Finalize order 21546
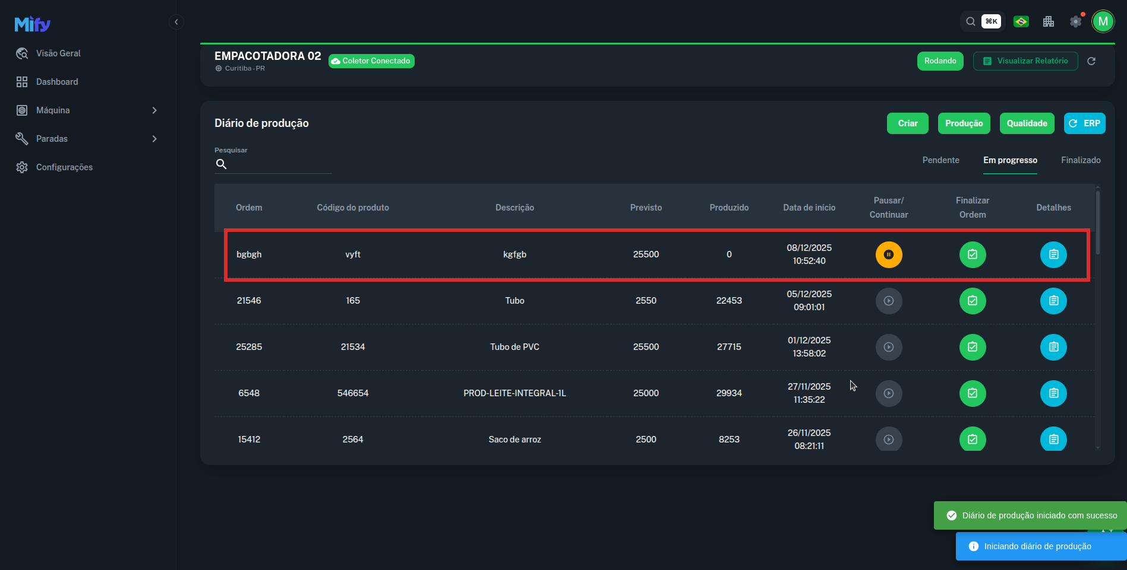Image resolution: width=1127 pixels, height=570 pixels. click(x=972, y=301)
